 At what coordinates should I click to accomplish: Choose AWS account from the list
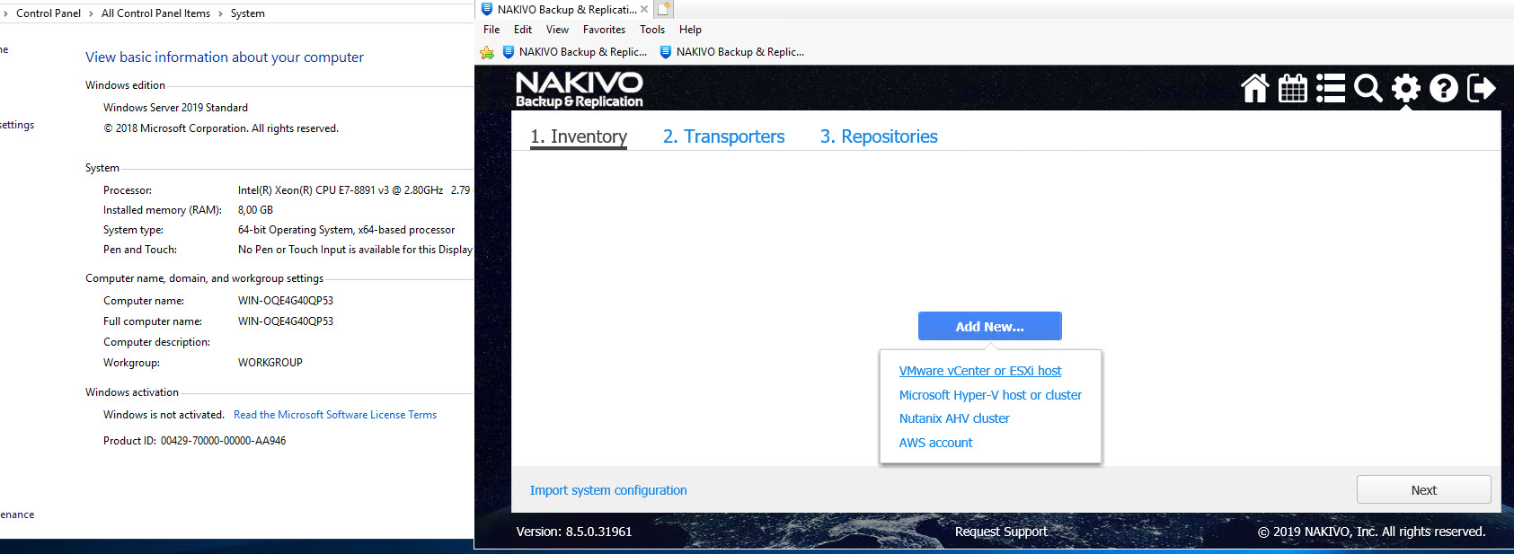pos(935,443)
